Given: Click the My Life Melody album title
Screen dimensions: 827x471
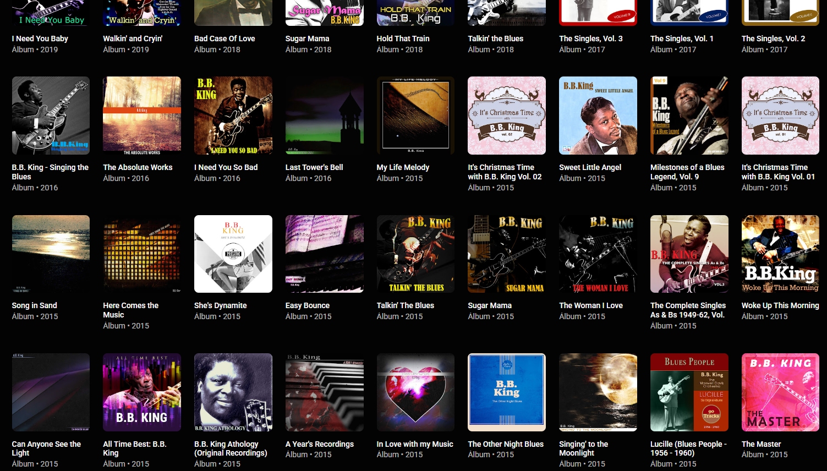Looking at the screenshot, I should pyautogui.click(x=403, y=167).
